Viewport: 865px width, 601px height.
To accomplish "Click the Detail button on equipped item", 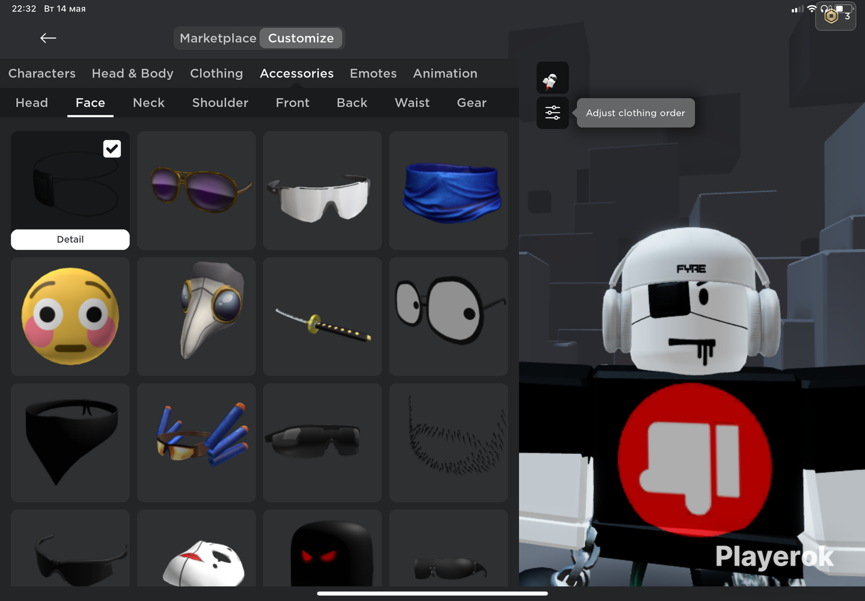I will point(70,239).
